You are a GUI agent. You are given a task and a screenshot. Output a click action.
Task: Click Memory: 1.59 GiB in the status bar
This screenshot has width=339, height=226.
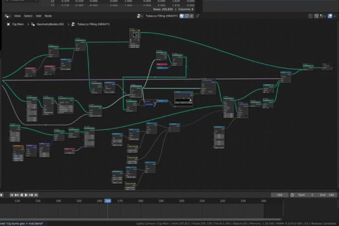click(x=261, y=224)
